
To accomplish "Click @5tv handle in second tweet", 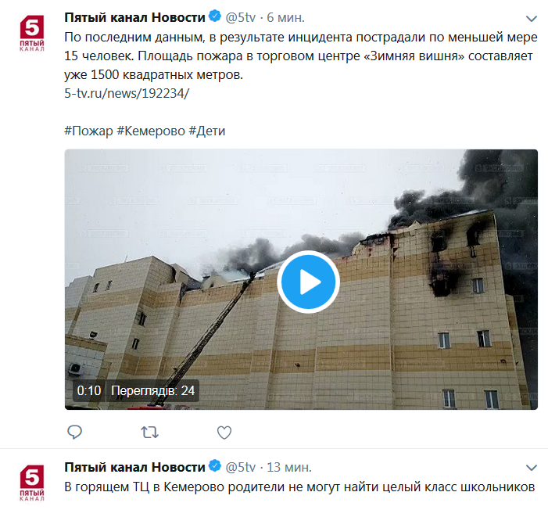I will click(x=241, y=467).
